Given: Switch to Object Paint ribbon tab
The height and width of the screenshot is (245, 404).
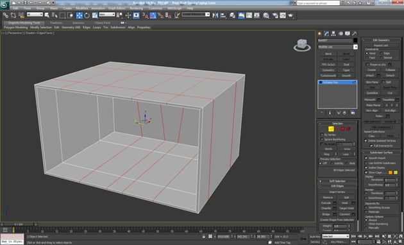Looking at the screenshot, I should tap(103, 22).
